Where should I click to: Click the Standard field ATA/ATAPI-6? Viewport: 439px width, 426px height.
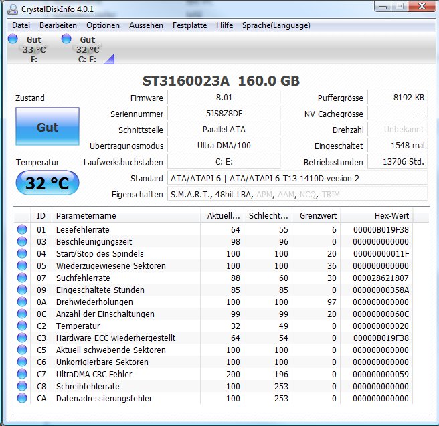[297, 178]
